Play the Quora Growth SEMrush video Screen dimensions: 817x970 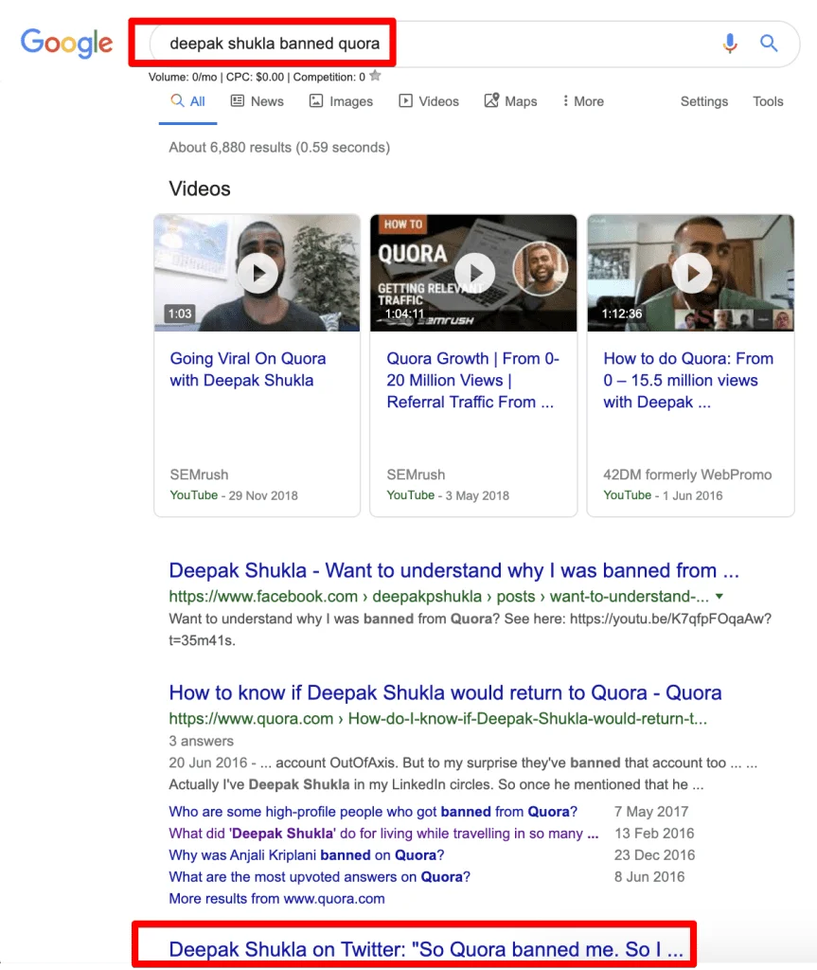[x=473, y=273]
